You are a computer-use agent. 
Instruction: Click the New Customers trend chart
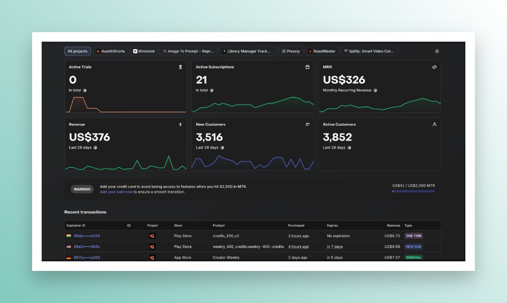click(x=253, y=162)
